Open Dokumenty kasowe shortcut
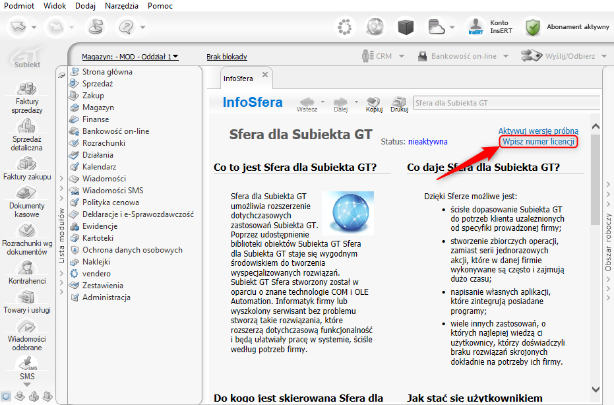614x405 pixels. point(27,201)
